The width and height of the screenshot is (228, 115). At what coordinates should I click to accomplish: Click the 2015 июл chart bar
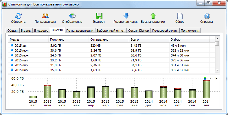coord(47,92)
